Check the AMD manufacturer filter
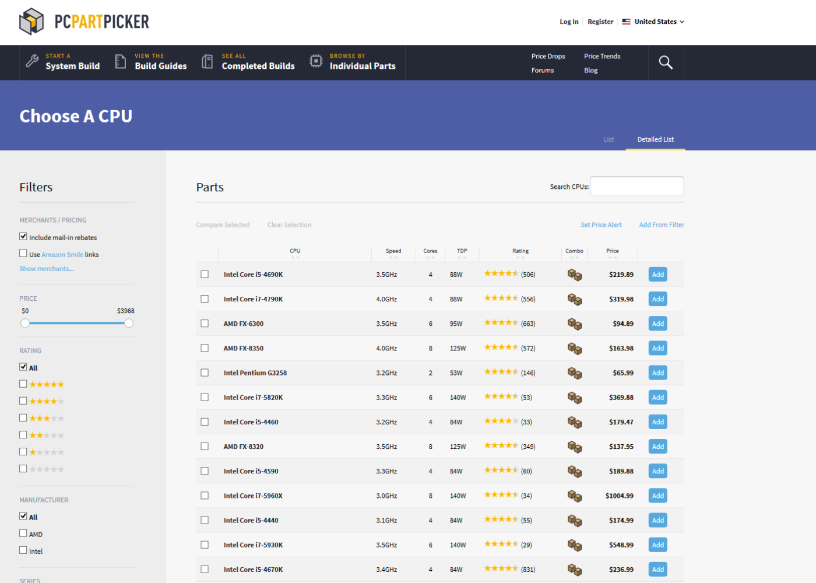 (x=23, y=533)
